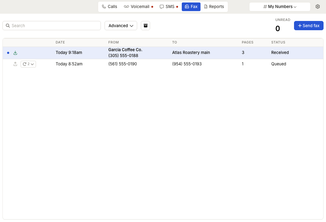This screenshot has width=326, height=222.
Task: Click the magnifier icon in the search box
Action: 8,26
